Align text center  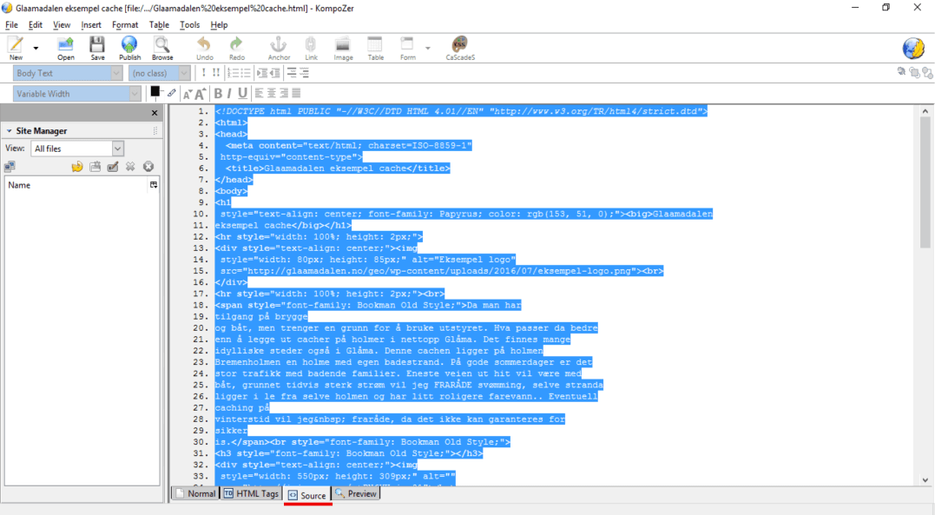click(x=272, y=93)
